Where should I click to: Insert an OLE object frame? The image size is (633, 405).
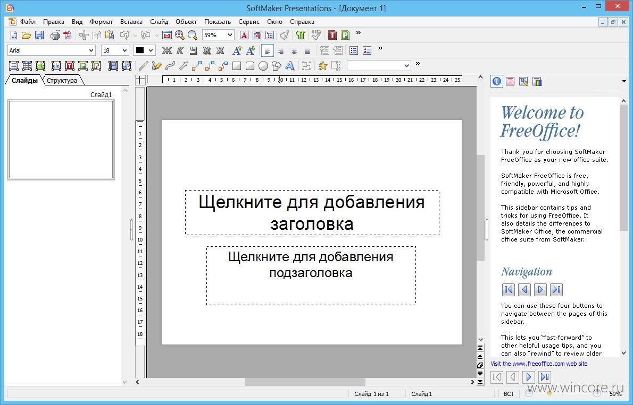pyautogui.click(x=56, y=66)
